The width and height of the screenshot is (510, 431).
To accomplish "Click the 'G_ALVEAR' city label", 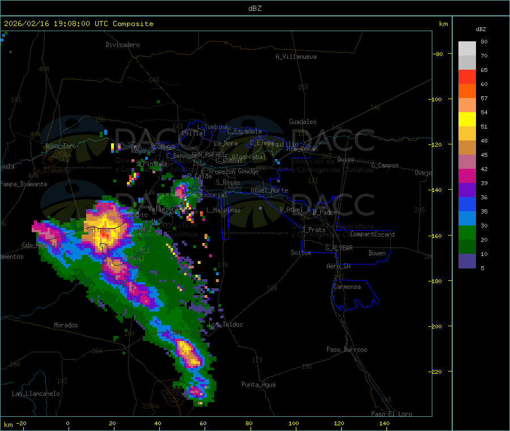I will (339, 248).
